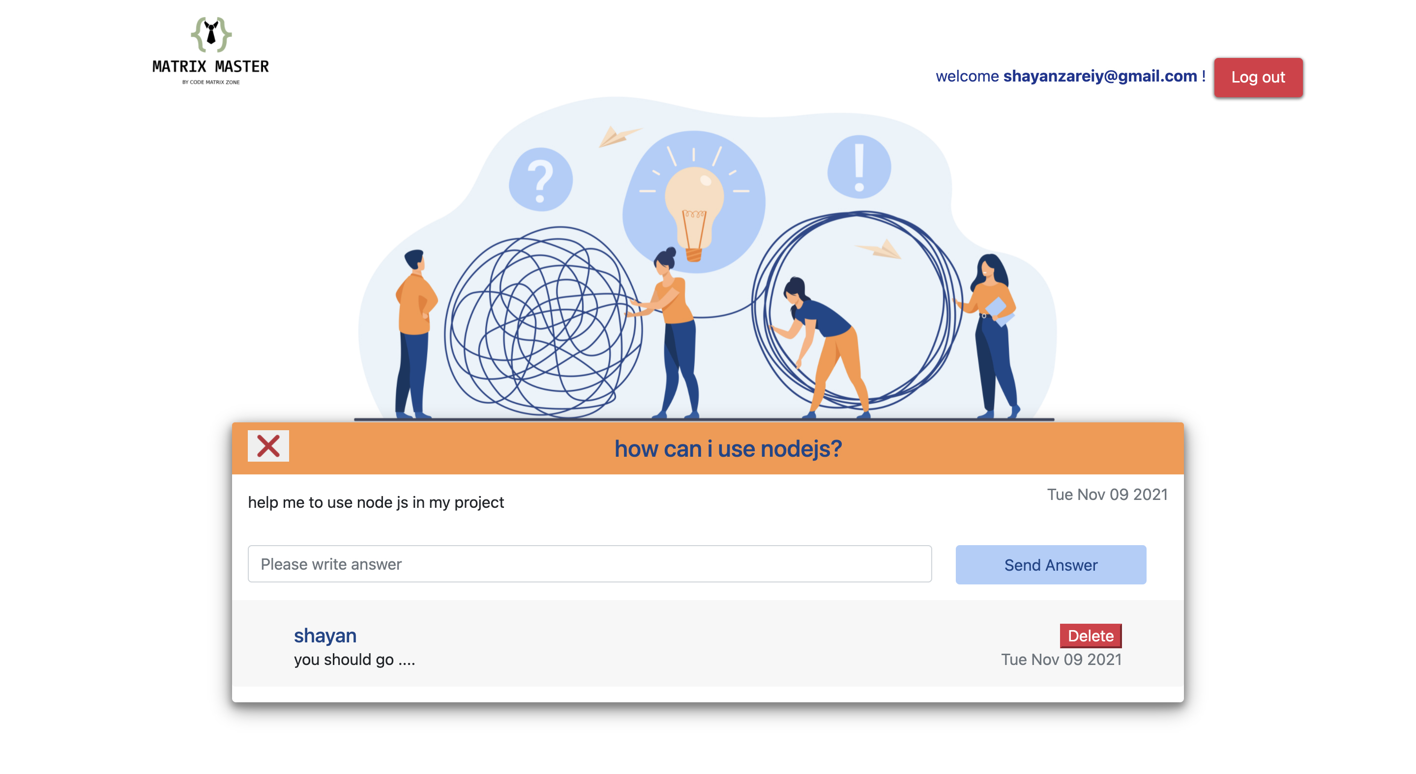
Task: Click the question mark bubble illustration
Action: (540, 179)
